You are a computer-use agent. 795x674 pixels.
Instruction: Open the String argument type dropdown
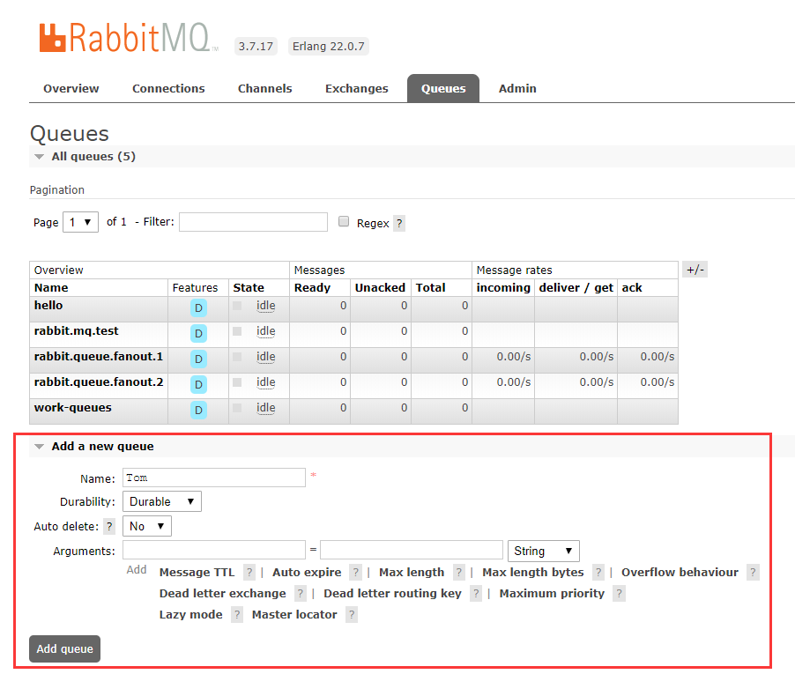pos(543,550)
